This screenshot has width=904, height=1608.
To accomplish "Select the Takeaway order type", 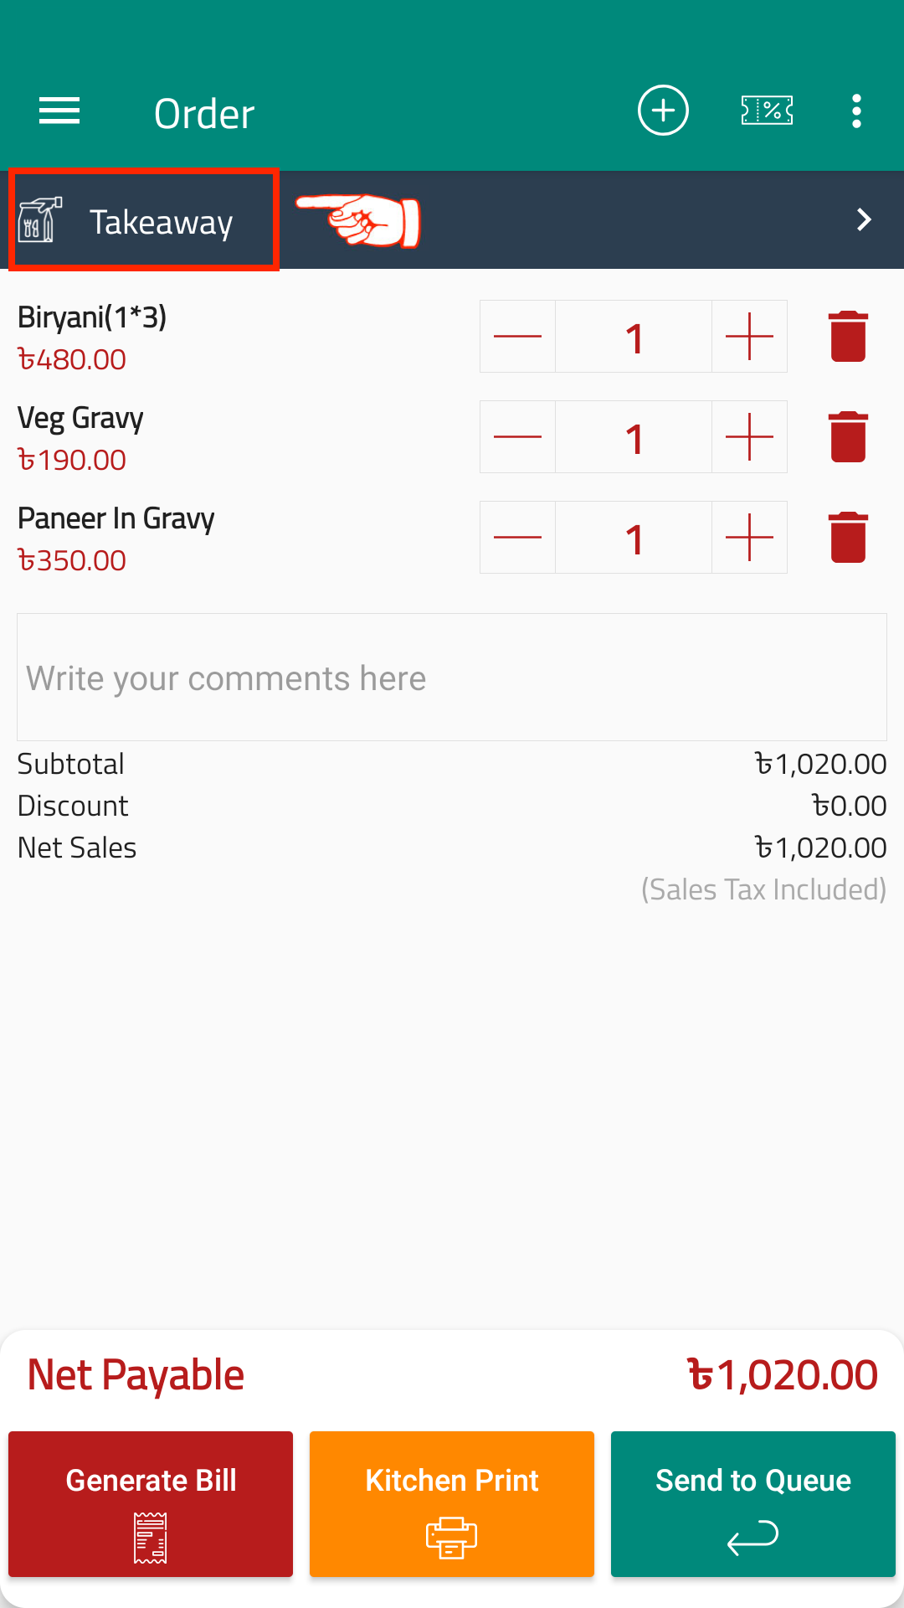I will 144,220.
